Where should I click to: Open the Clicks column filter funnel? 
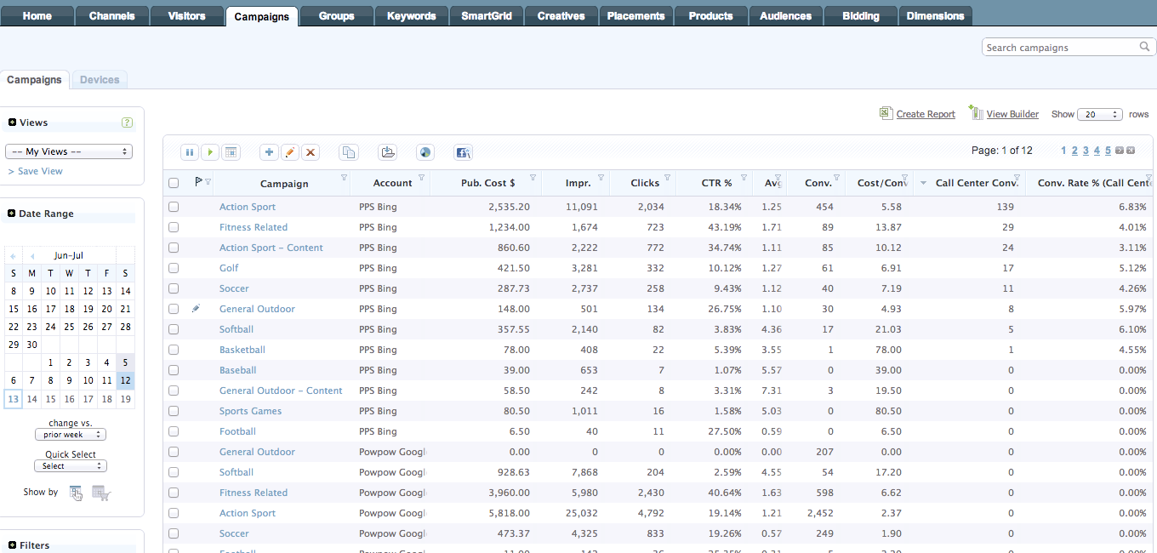[x=667, y=178]
